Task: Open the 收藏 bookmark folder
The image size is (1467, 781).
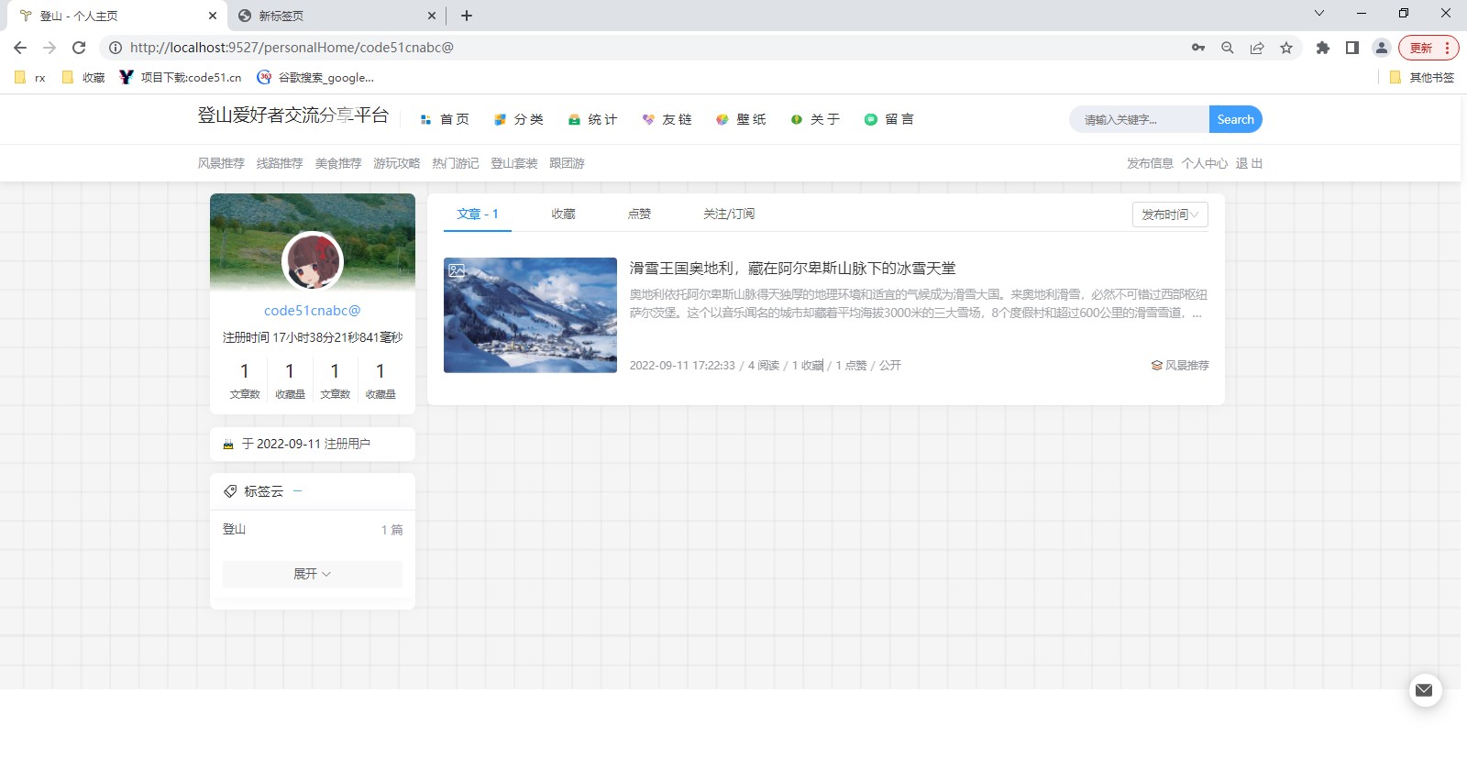Action: pos(83,78)
